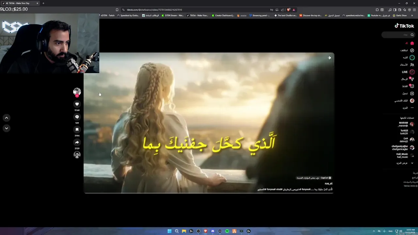Toggle the browser sidebar panel icon

point(394,10)
